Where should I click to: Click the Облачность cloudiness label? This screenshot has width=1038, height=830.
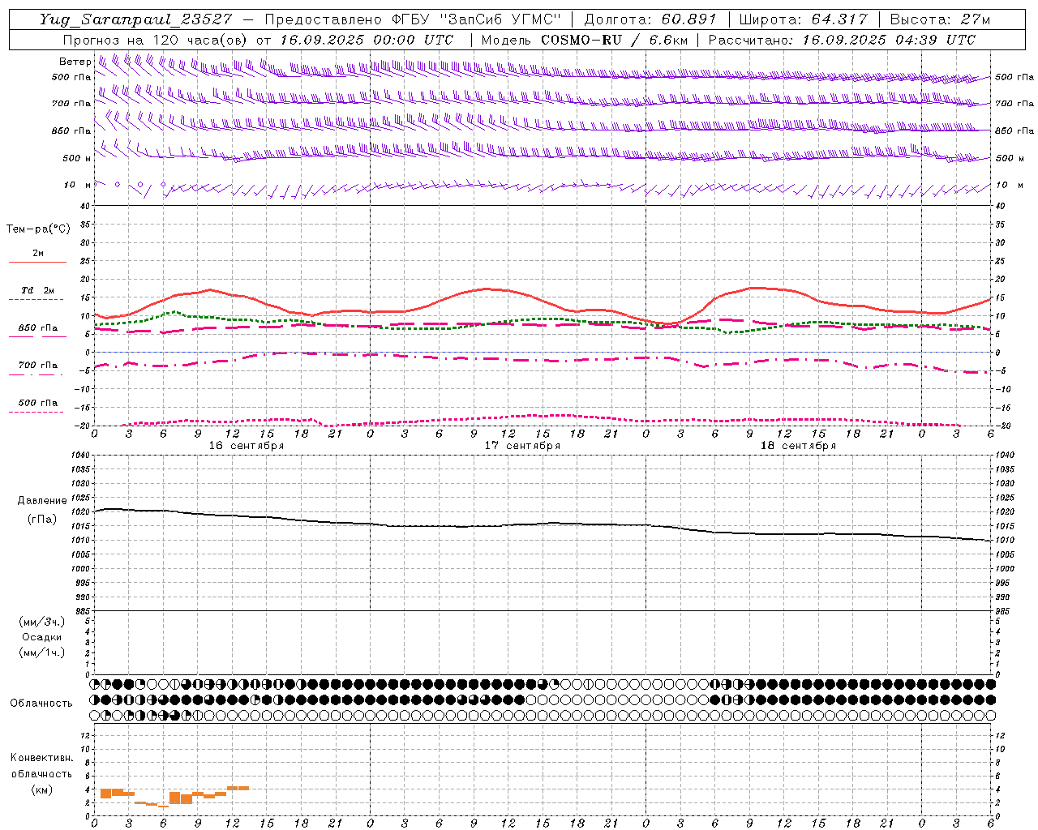click(41, 704)
